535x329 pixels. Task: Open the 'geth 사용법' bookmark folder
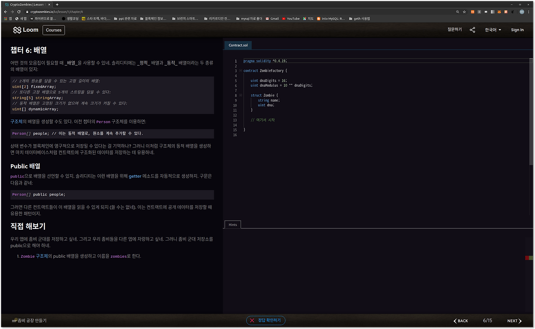tap(359, 19)
